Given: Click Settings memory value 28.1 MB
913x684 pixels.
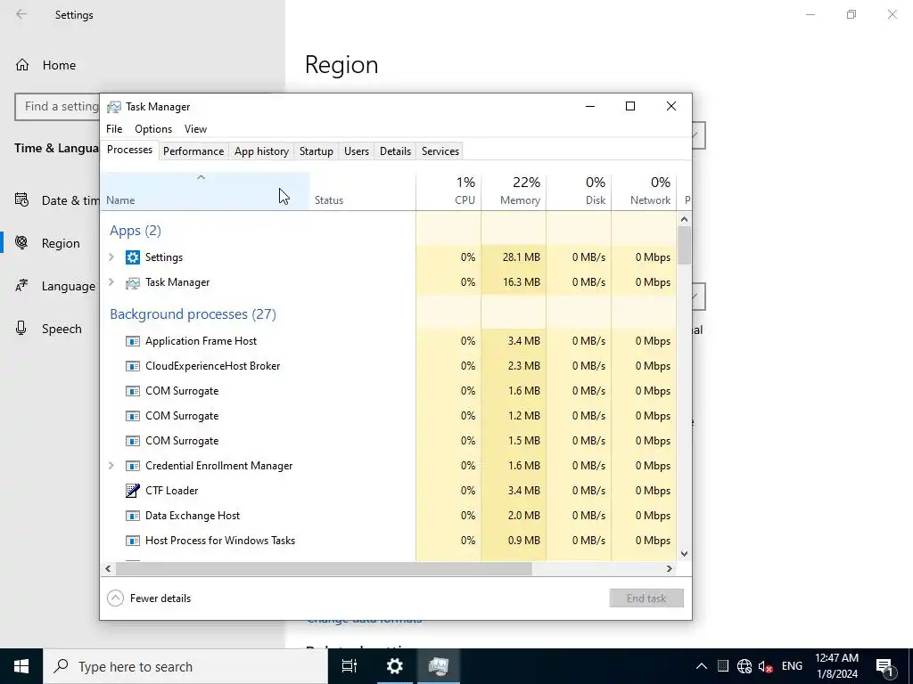Looking at the screenshot, I should pos(521,257).
